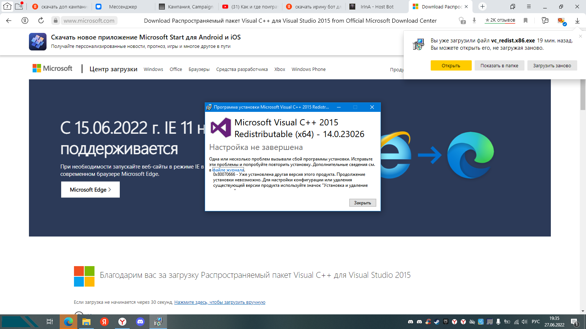Reload the page with the refresh icon
Viewport: 586px width, 329px height.
point(41,20)
